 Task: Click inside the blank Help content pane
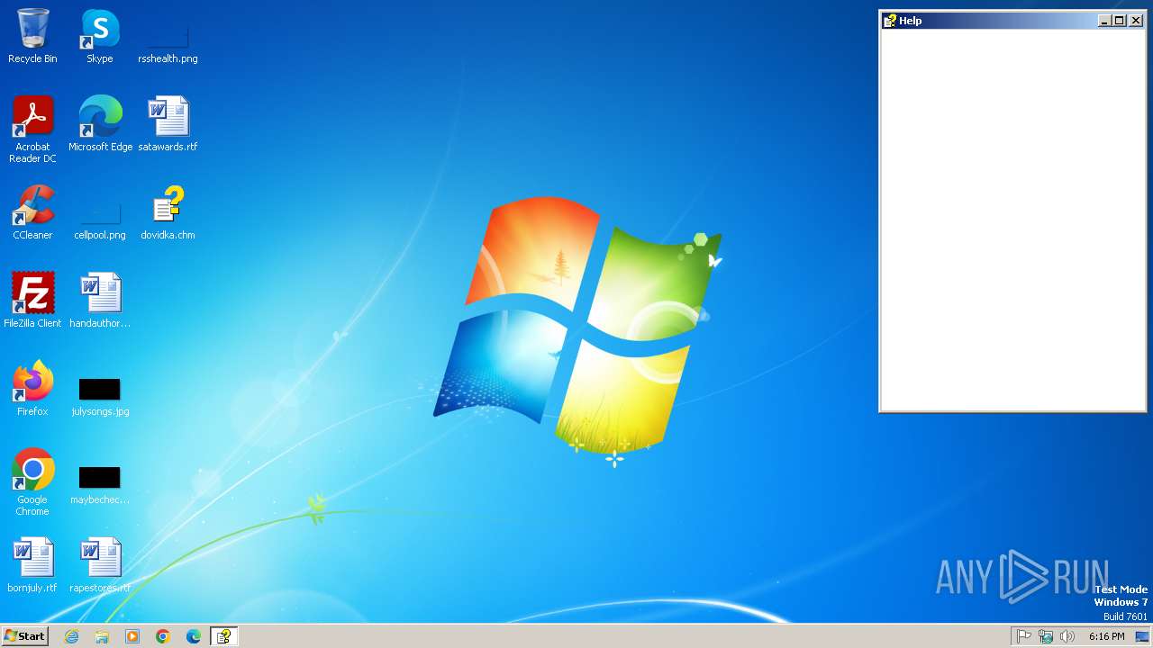tap(1015, 220)
